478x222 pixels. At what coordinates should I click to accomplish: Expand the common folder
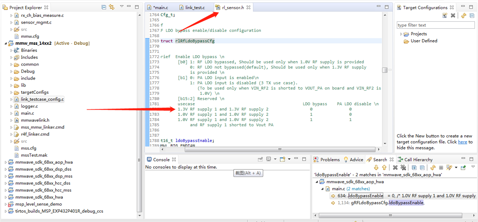[x=11, y=64]
